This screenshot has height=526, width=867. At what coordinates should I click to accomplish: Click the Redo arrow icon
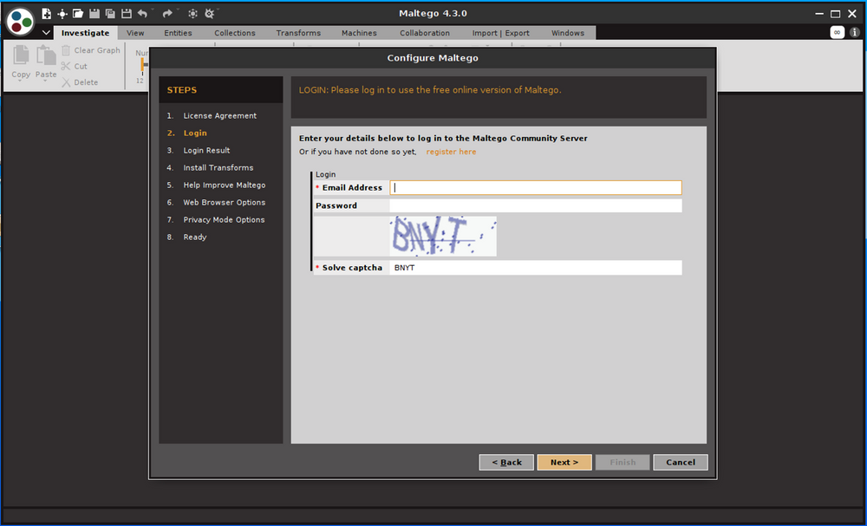coord(167,14)
